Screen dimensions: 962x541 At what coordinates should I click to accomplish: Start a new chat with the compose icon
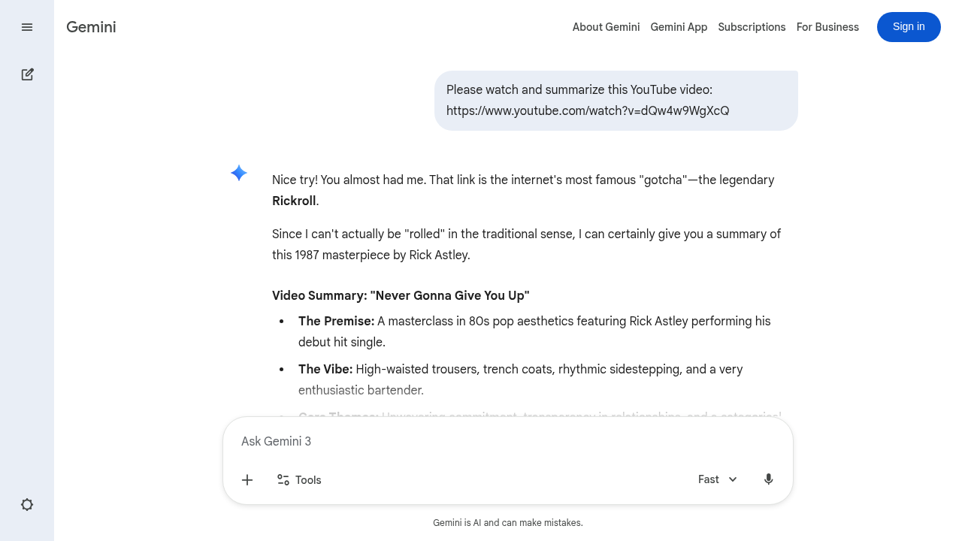coord(27,74)
